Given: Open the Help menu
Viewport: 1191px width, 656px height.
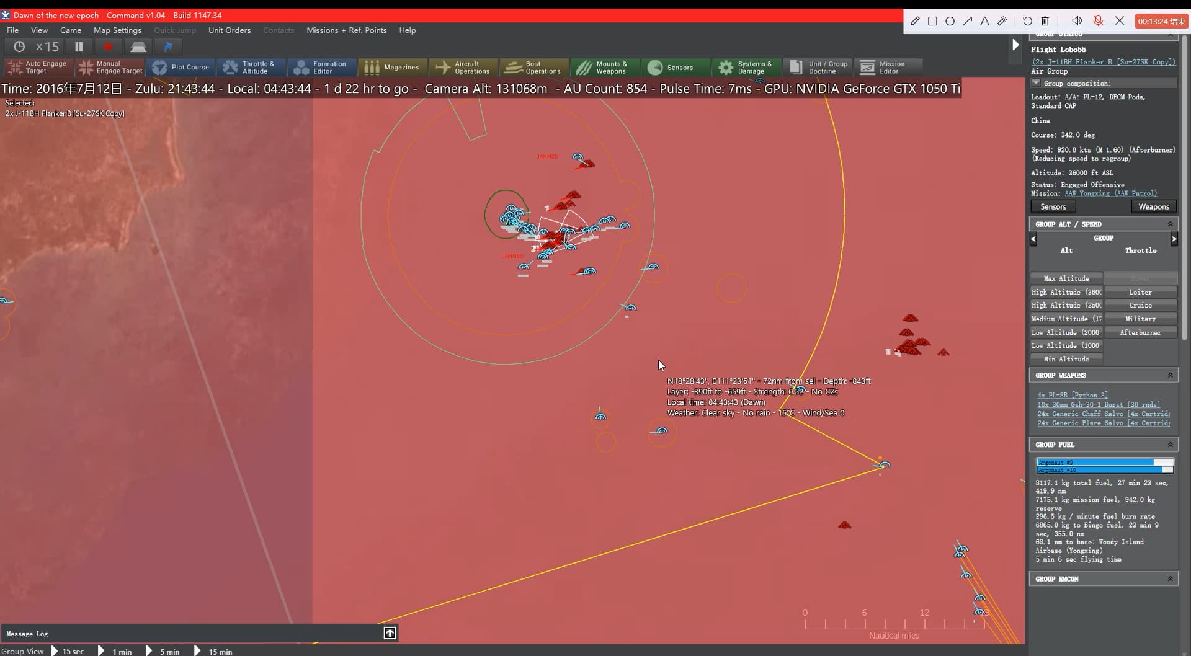Looking at the screenshot, I should point(408,30).
